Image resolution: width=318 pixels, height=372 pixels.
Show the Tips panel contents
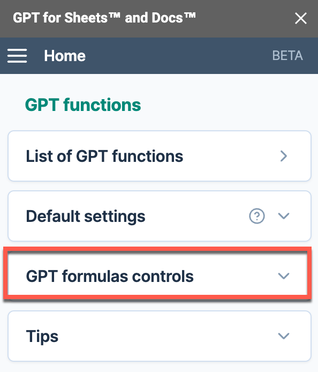160,336
